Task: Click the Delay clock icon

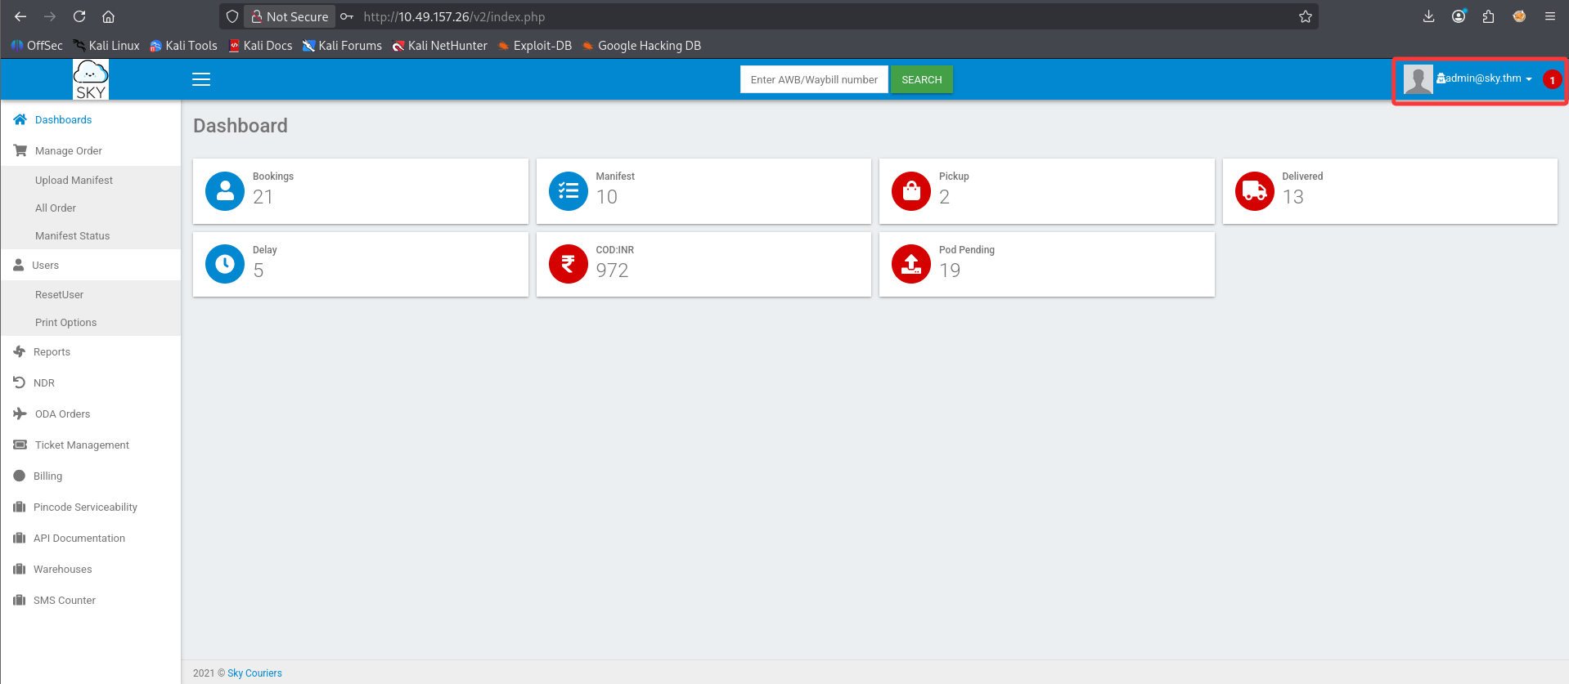Action: [x=225, y=264]
